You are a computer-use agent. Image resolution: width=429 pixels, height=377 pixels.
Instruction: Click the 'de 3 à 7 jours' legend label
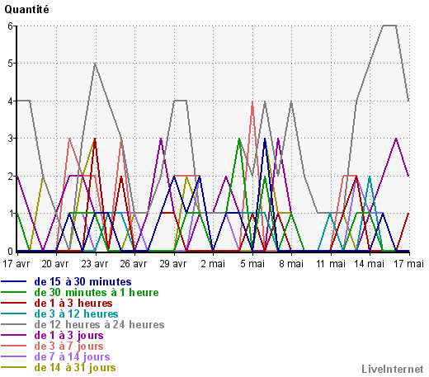coord(68,346)
